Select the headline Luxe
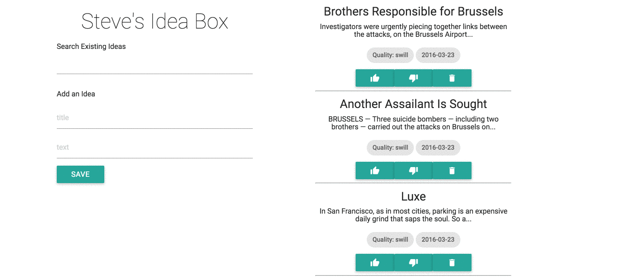This screenshot has height=279, width=620. (x=413, y=197)
